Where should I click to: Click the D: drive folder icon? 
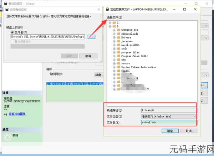pos(114,26)
